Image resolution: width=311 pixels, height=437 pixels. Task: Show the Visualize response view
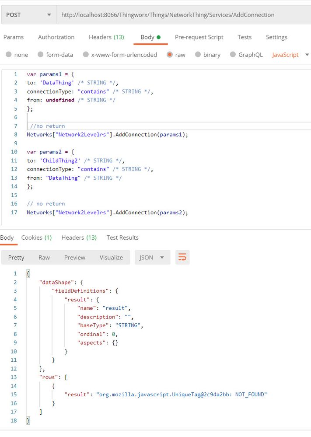point(111,258)
